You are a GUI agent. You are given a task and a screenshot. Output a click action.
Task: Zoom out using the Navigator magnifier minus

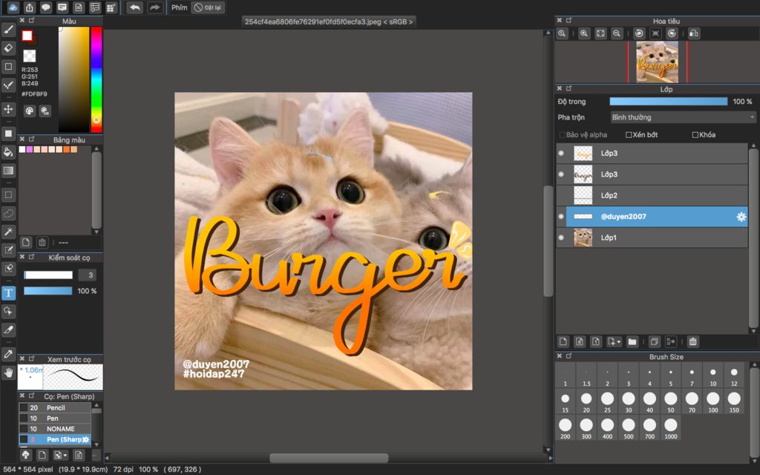pyautogui.click(x=617, y=33)
